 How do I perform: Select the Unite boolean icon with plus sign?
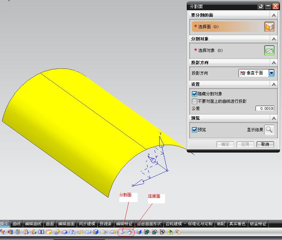click(147, 232)
